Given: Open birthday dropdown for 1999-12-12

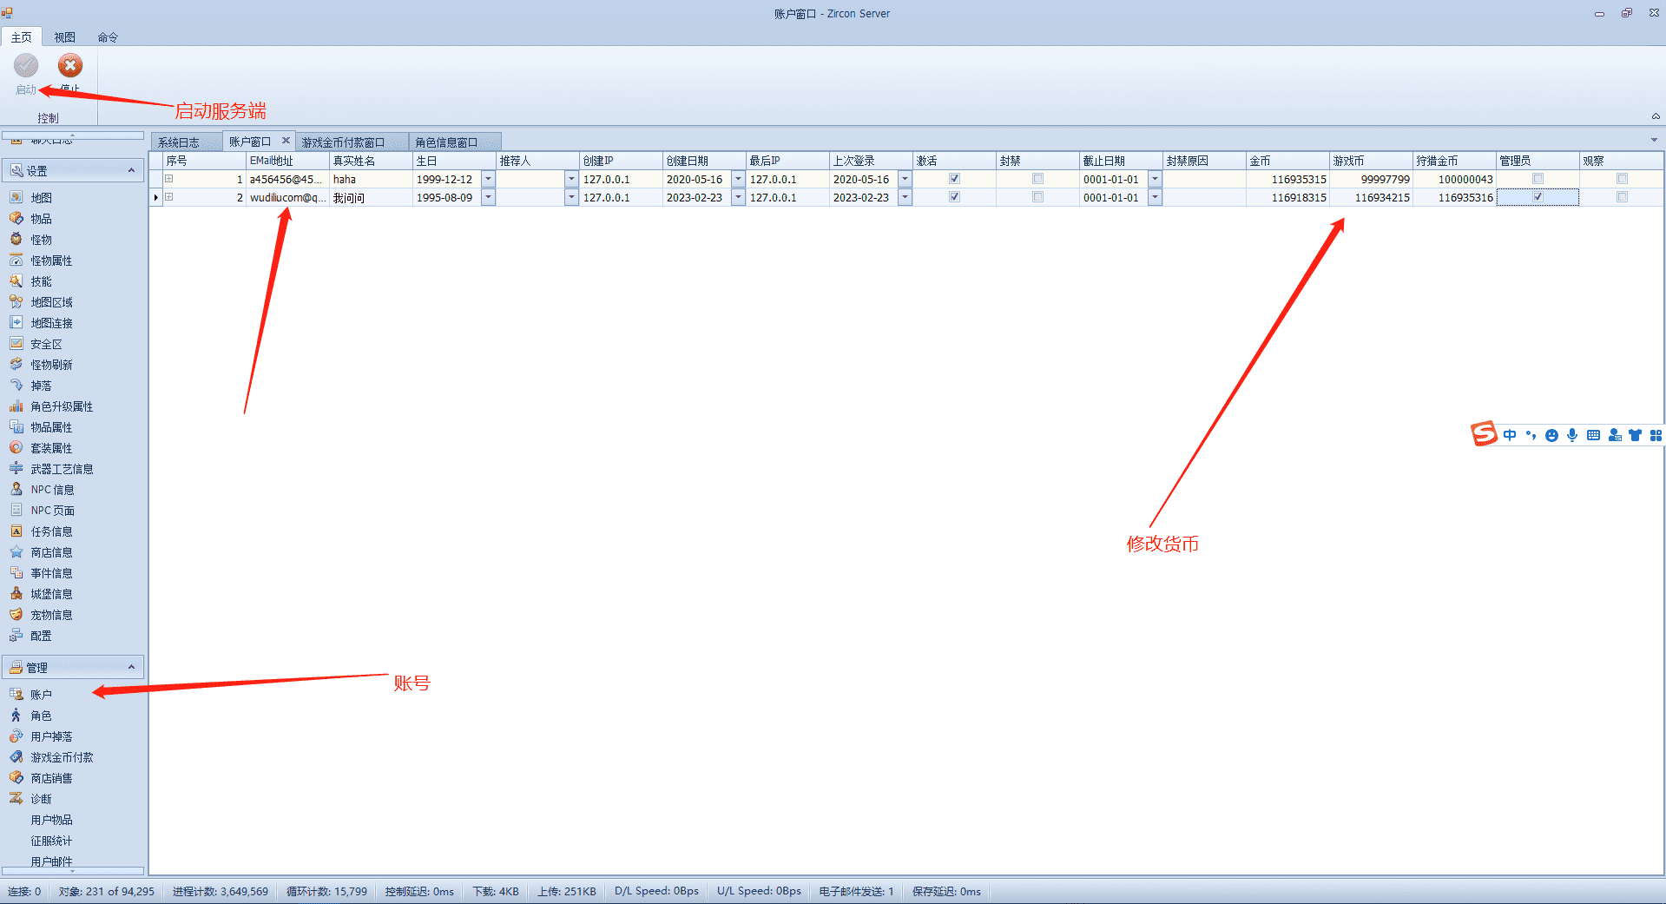Looking at the screenshot, I should (488, 179).
